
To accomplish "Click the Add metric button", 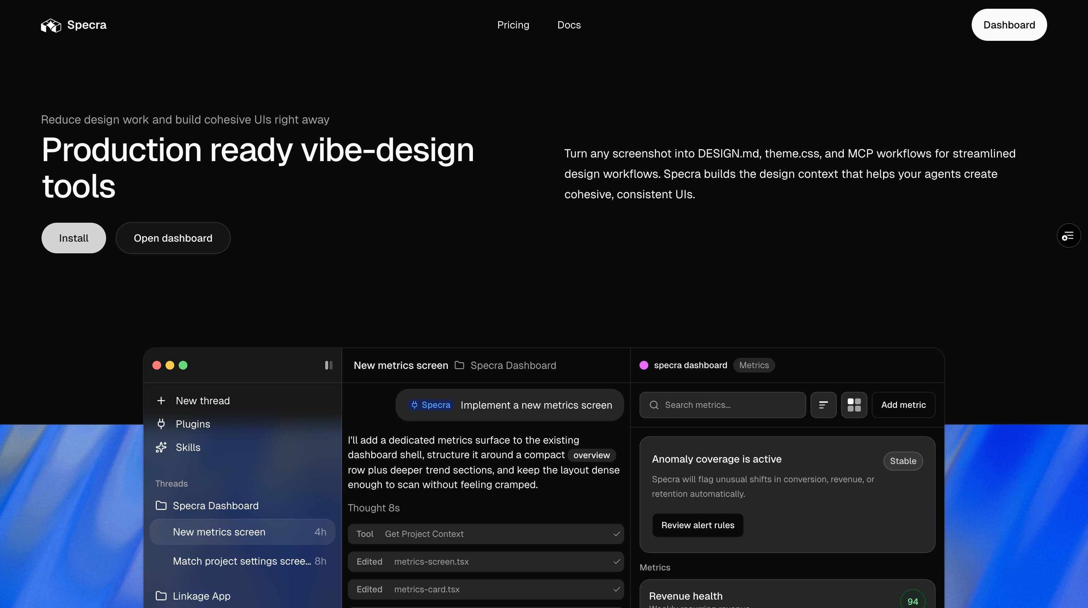I will click(x=904, y=405).
